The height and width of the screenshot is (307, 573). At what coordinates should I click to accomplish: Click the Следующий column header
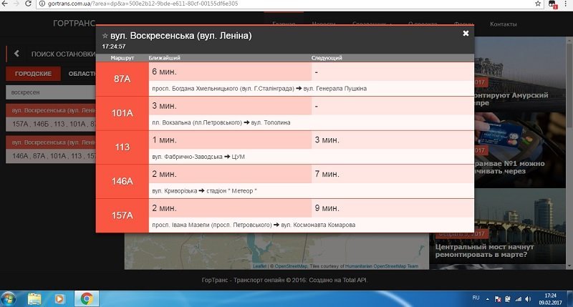click(327, 58)
